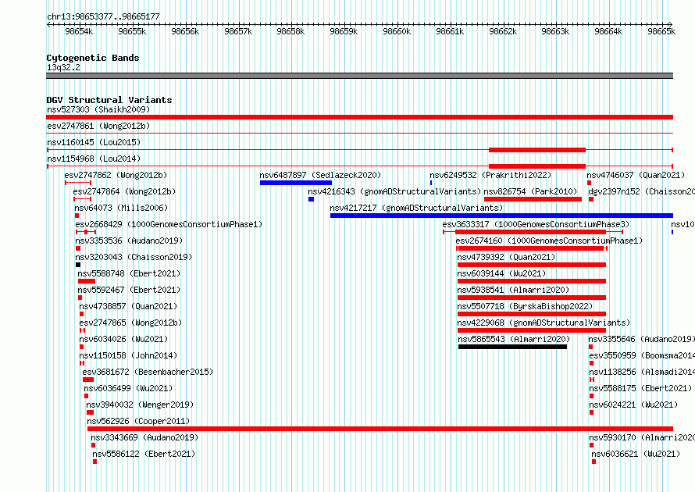Select the esv2747861 (Wong2012b) variant label
Viewport: 695px width, 492px height.
(x=98, y=126)
